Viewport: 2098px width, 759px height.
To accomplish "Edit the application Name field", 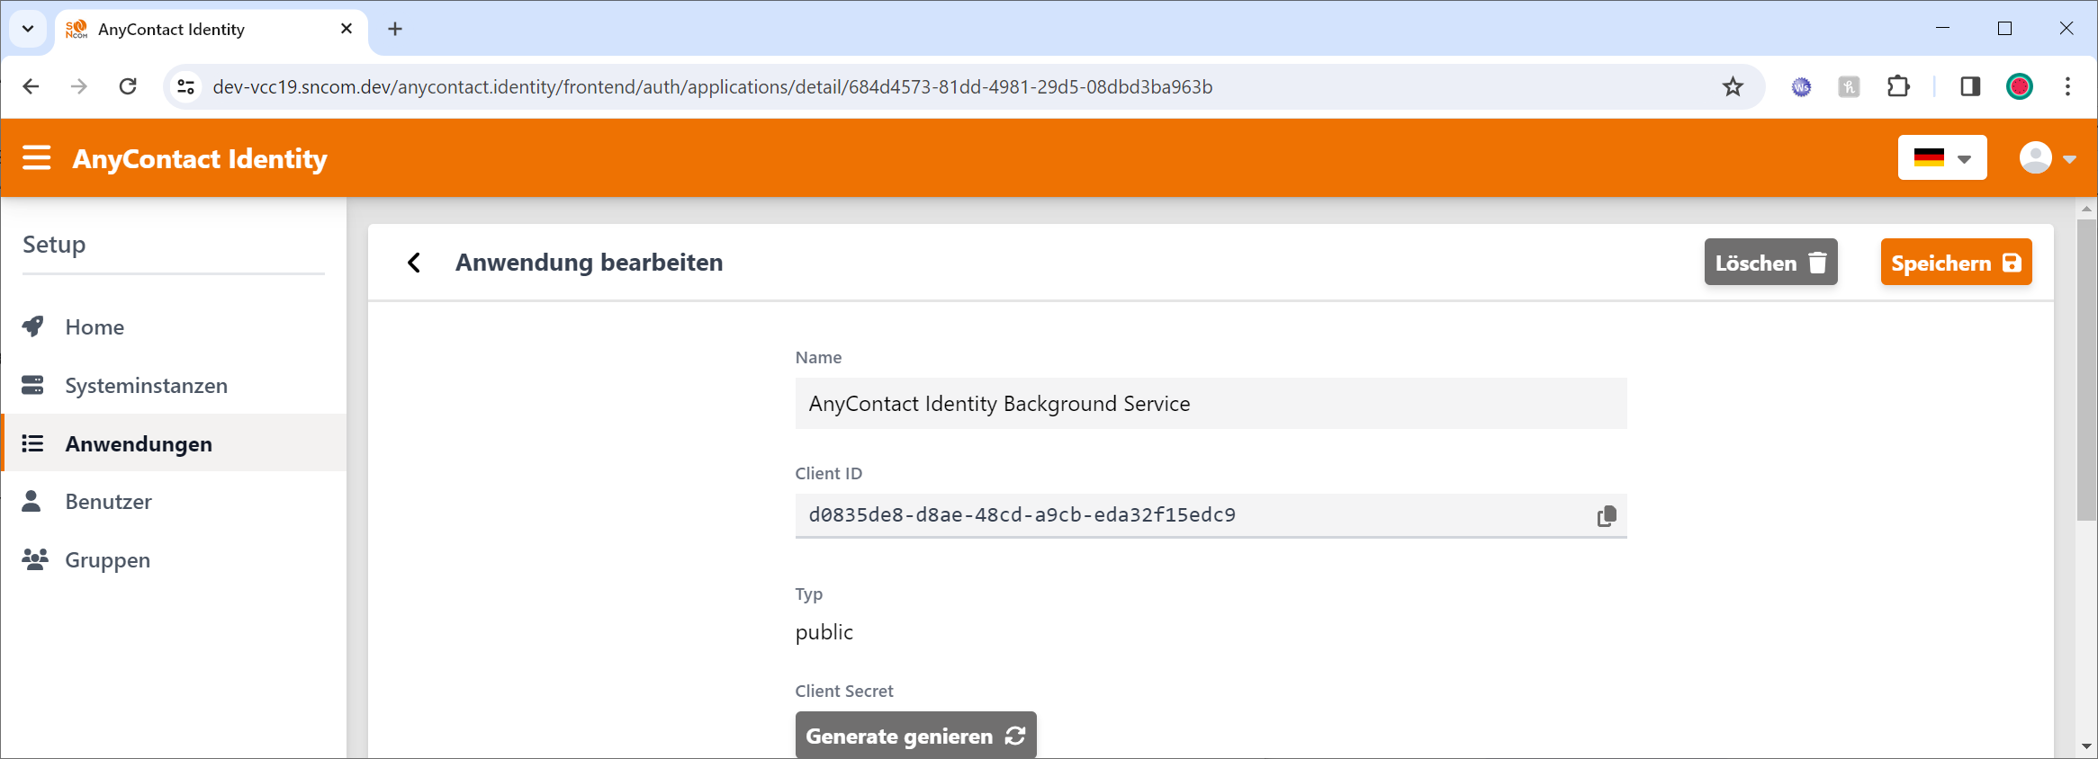I will [x=1210, y=404].
